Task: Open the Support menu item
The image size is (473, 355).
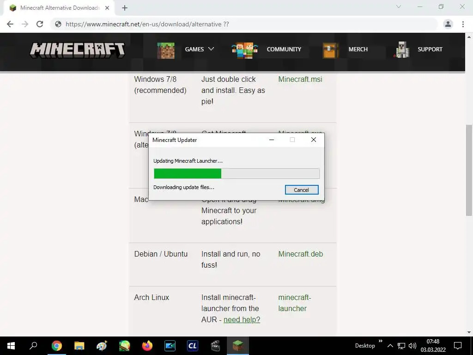Action: [x=430, y=49]
